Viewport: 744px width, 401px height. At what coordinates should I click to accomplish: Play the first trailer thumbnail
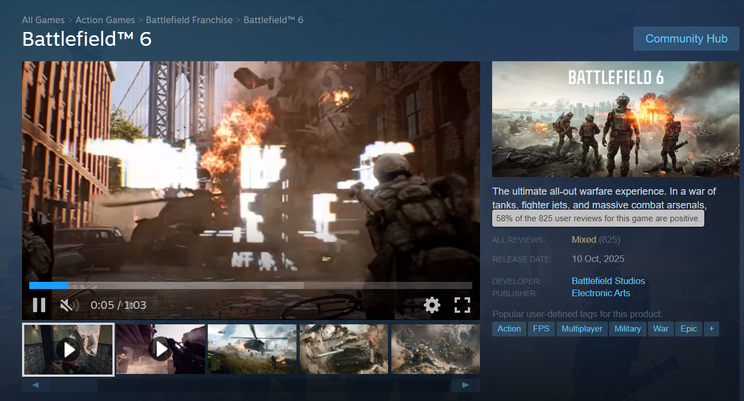click(68, 350)
